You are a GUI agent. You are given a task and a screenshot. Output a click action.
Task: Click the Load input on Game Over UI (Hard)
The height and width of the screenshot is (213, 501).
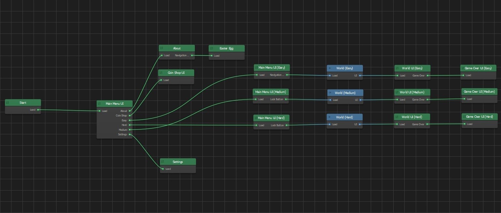click(x=464, y=124)
